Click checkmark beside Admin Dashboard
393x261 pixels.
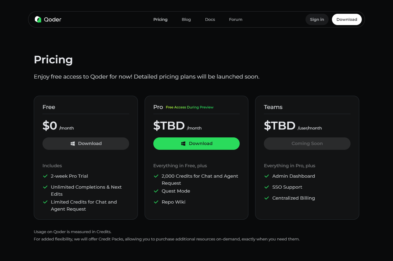pos(267,176)
